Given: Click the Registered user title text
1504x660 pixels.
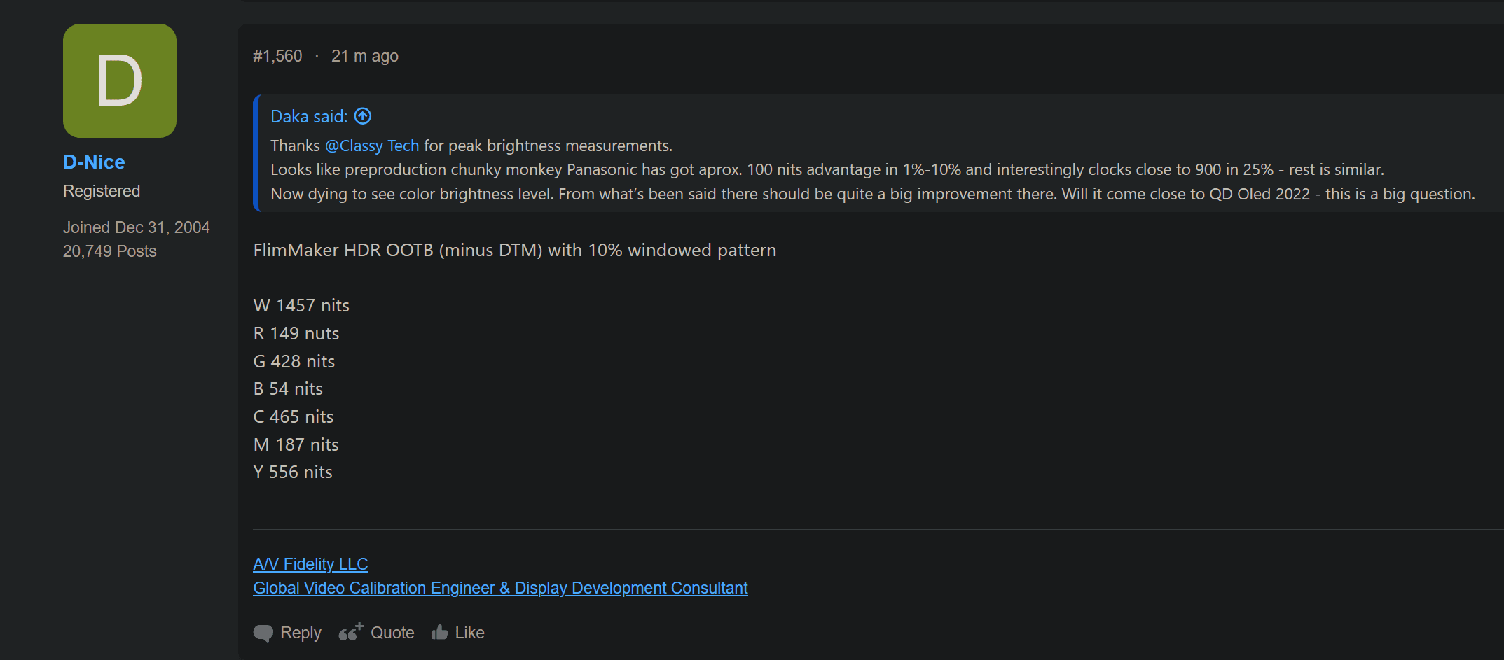Looking at the screenshot, I should (x=102, y=191).
